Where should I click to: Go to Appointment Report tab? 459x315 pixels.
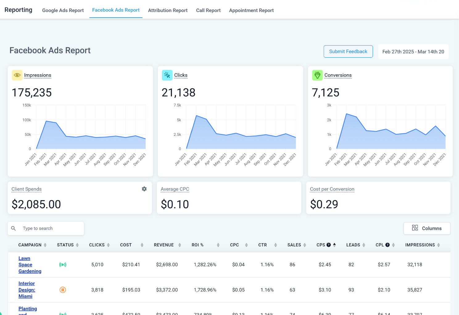[251, 10]
